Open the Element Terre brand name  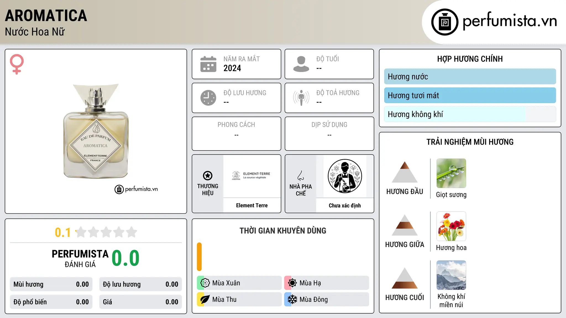(x=252, y=205)
